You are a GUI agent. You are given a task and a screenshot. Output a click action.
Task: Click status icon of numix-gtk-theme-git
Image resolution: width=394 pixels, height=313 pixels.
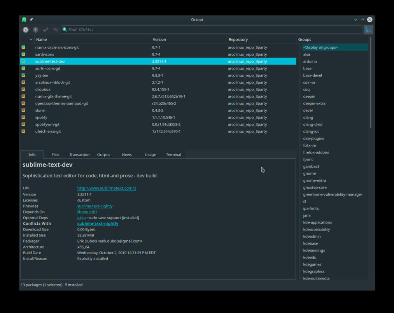coord(23,96)
